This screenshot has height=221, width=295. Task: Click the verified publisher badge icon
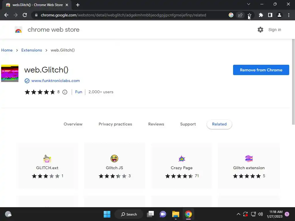27,81
